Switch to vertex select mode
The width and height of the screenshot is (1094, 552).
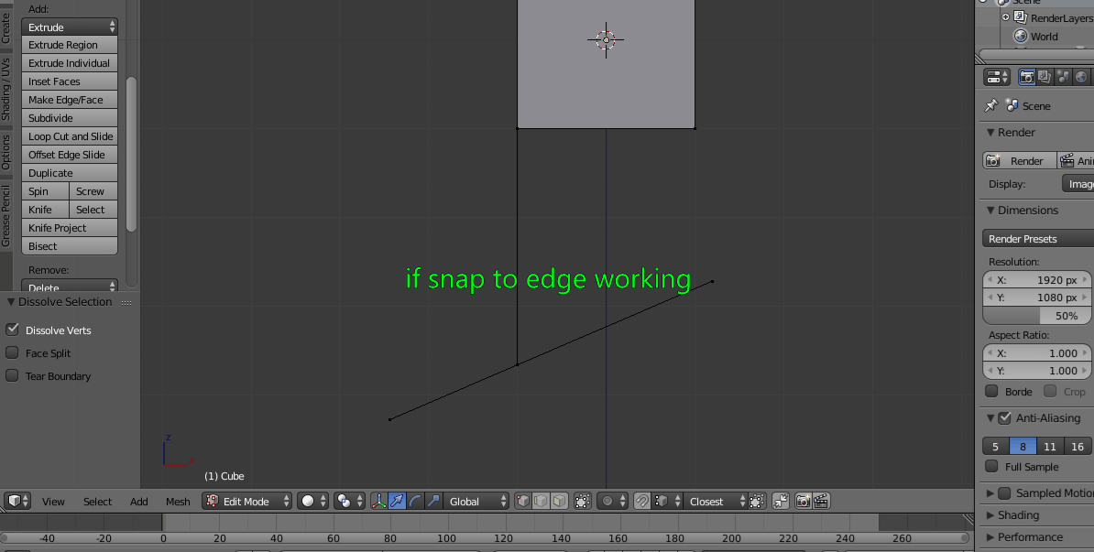[522, 501]
